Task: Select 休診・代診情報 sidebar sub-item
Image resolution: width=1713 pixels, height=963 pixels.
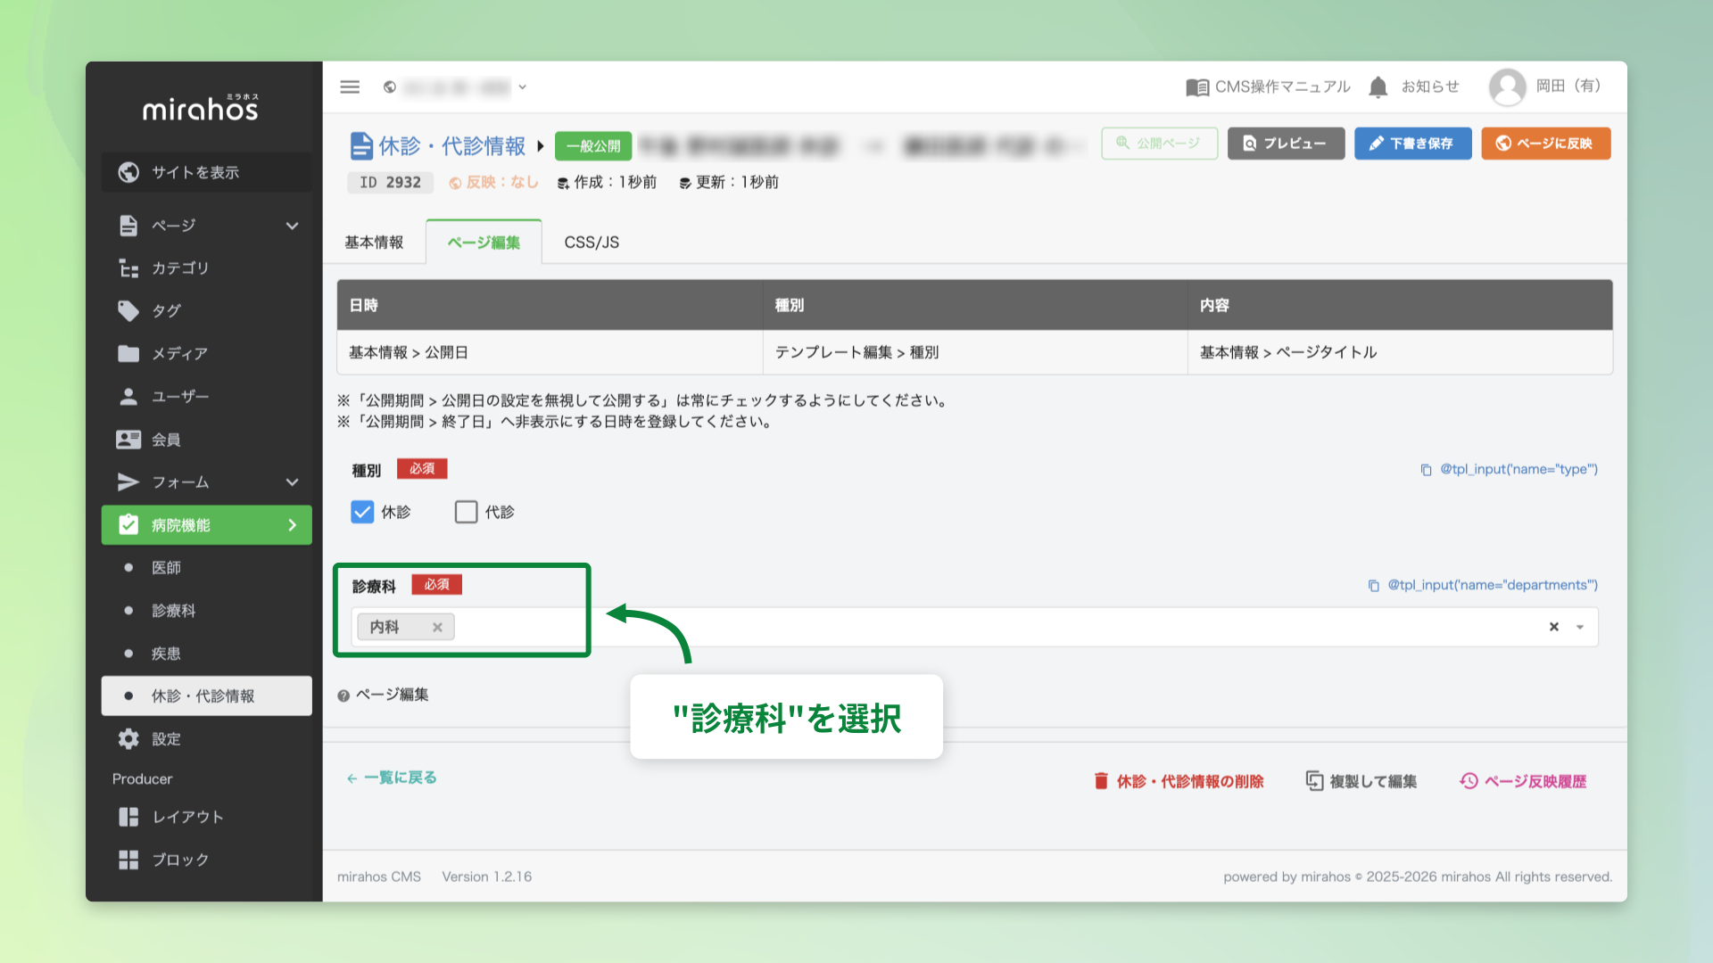Action: [206, 696]
